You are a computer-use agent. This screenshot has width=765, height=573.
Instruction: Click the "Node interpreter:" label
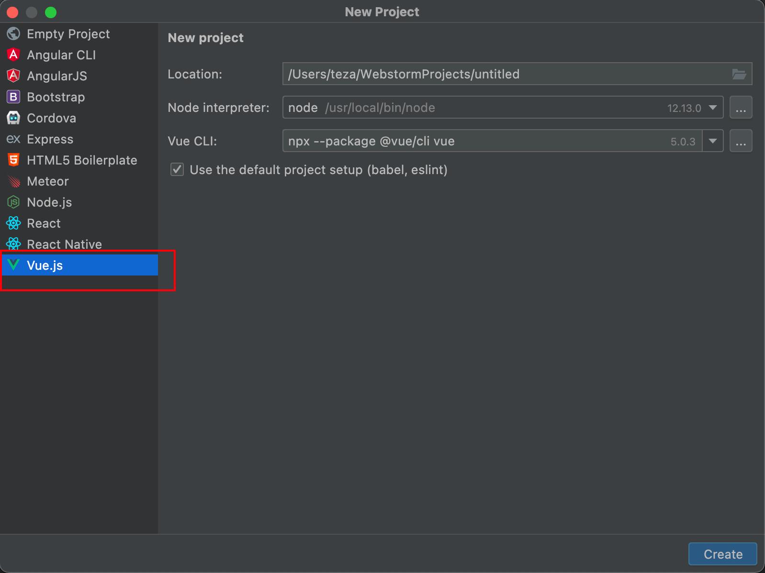218,108
